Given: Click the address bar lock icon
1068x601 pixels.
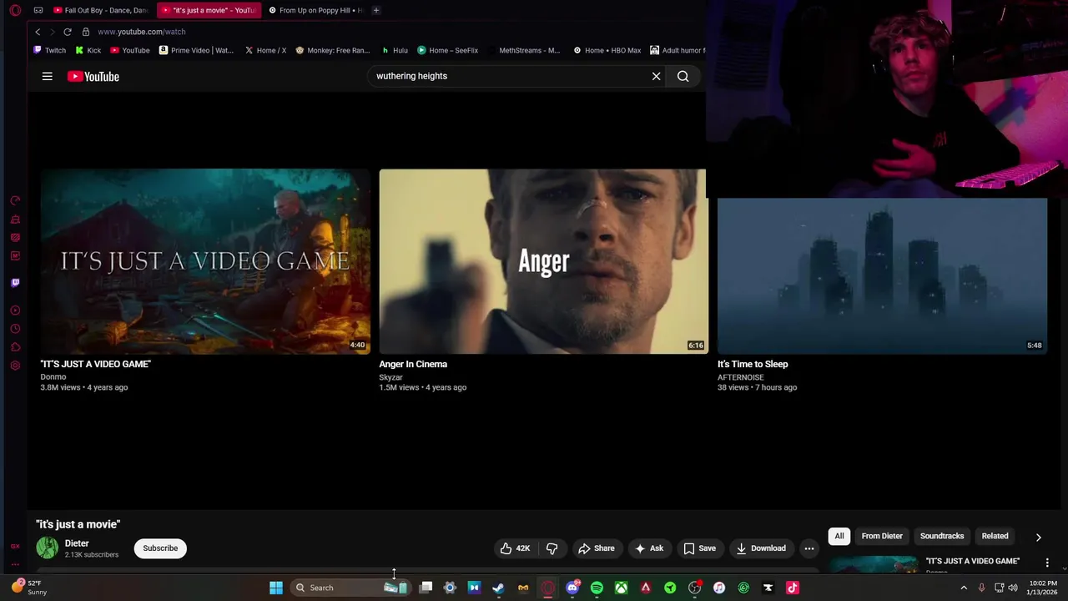Looking at the screenshot, I should pyautogui.click(x=85, y=32).
